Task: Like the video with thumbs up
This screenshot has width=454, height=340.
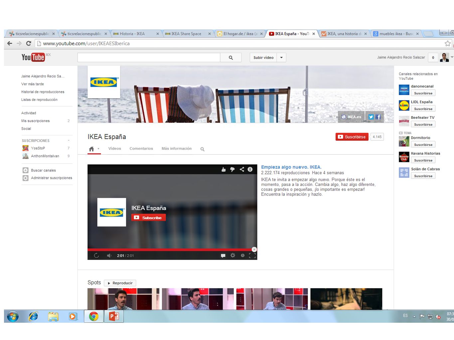Action: coord(224,169)
